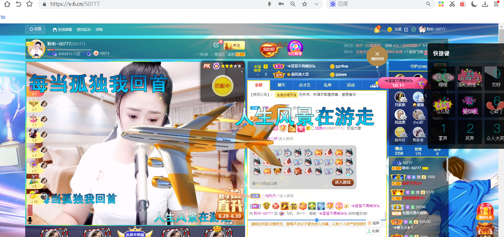Click the search magnifier in Baidu box

point(428,4)
